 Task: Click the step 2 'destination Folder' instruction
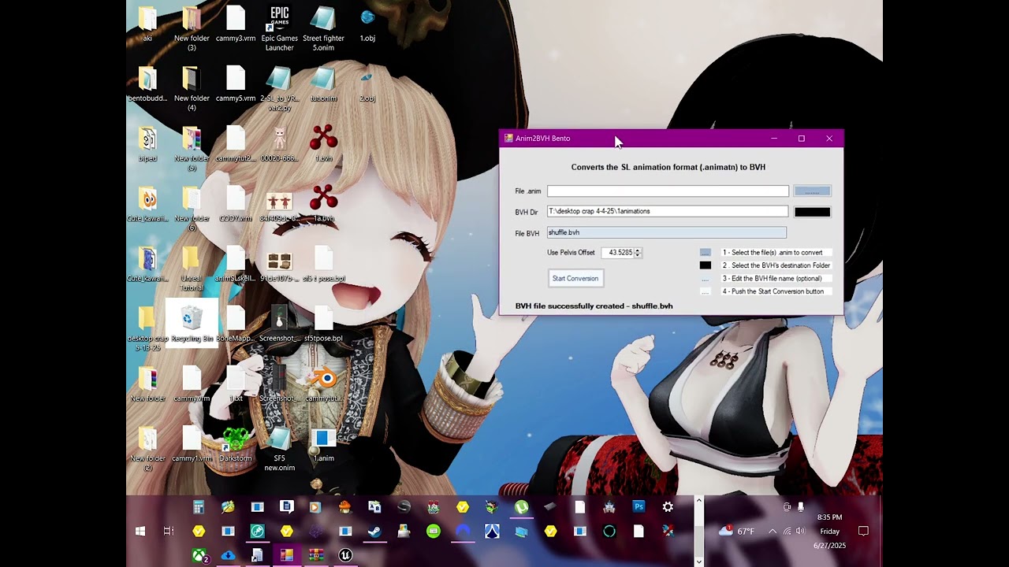tap(776, 265)
